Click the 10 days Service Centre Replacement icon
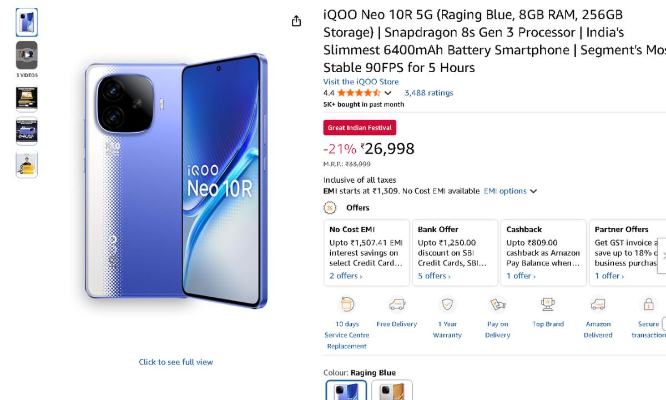The width and height of the screenshot is (666, 400). click(347, 304)
